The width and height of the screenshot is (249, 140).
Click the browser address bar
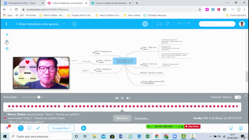pyautogui.click(x=110, y=9)
